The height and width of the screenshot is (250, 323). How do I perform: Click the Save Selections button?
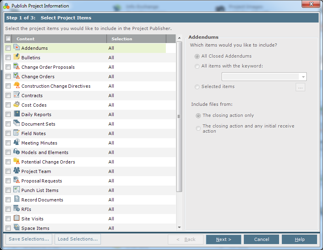coord(29,239)
